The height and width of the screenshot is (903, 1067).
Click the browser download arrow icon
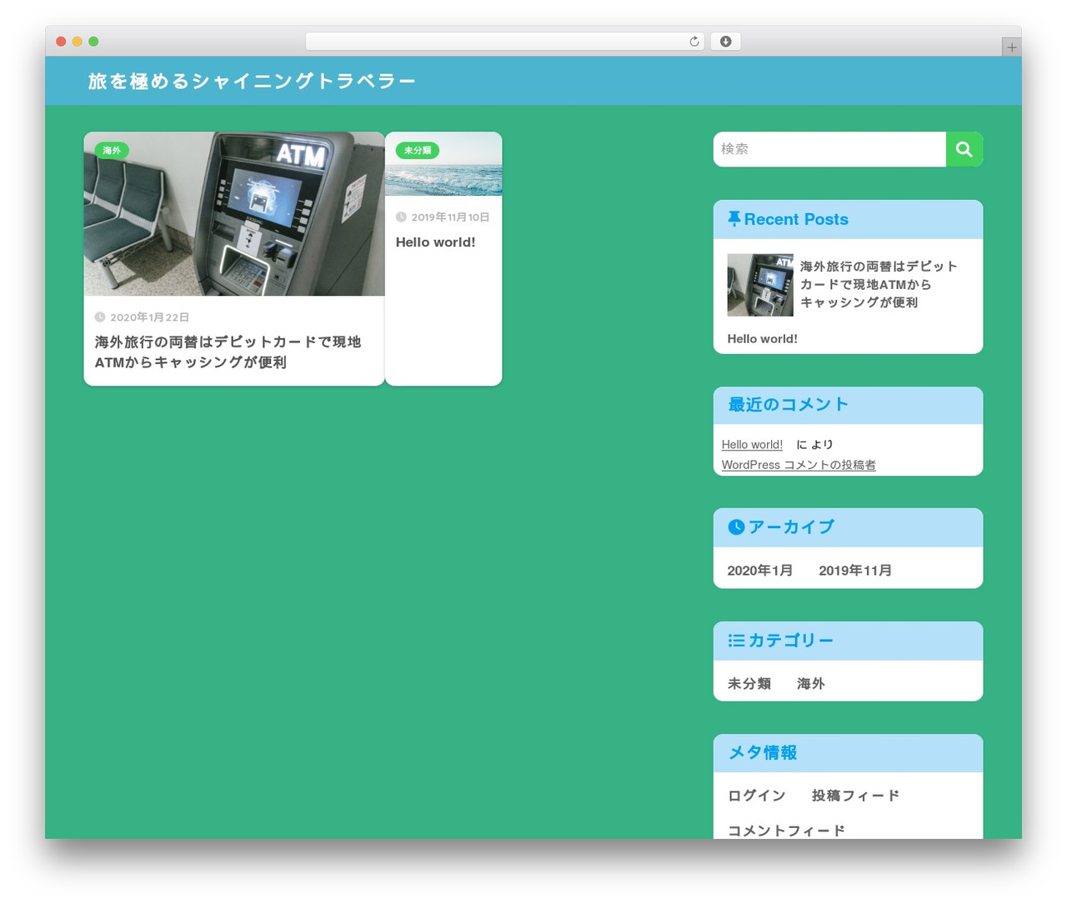click(726, 42)
